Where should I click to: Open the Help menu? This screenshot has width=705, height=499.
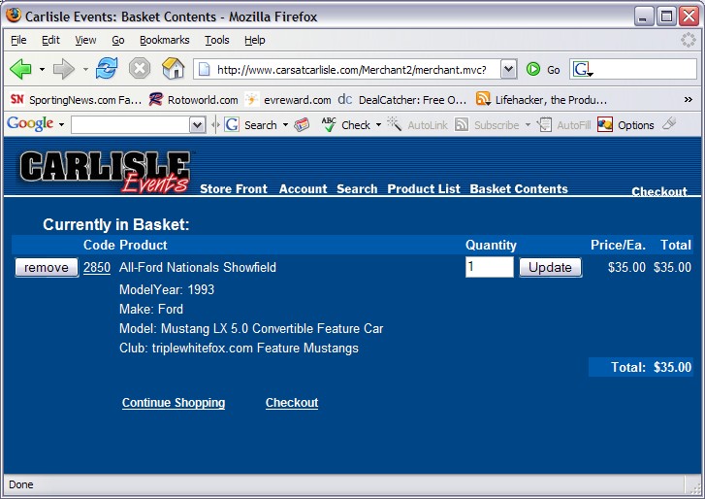(254, 40)
